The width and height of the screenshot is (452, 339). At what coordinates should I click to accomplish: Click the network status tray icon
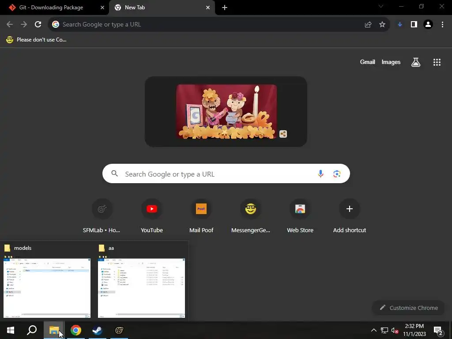384,330
